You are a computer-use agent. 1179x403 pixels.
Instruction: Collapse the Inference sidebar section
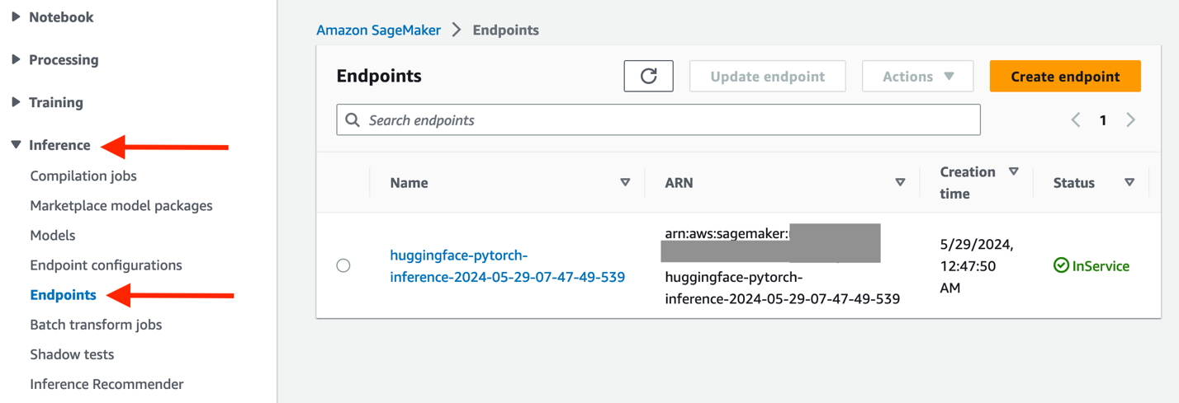coord(16,145)
